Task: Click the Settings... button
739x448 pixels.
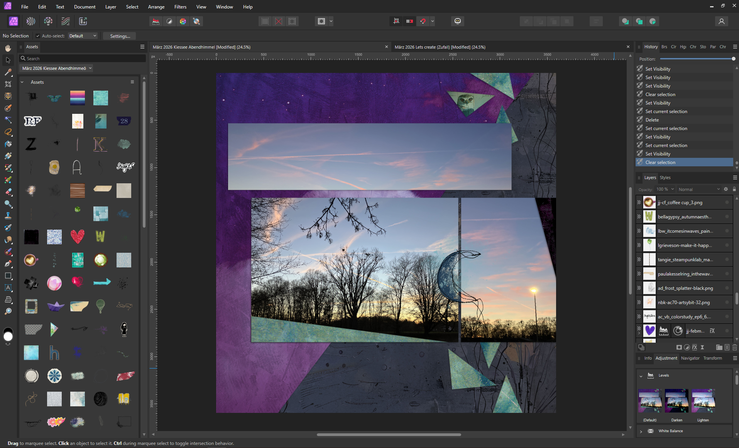Action: [x=120, y=36]
